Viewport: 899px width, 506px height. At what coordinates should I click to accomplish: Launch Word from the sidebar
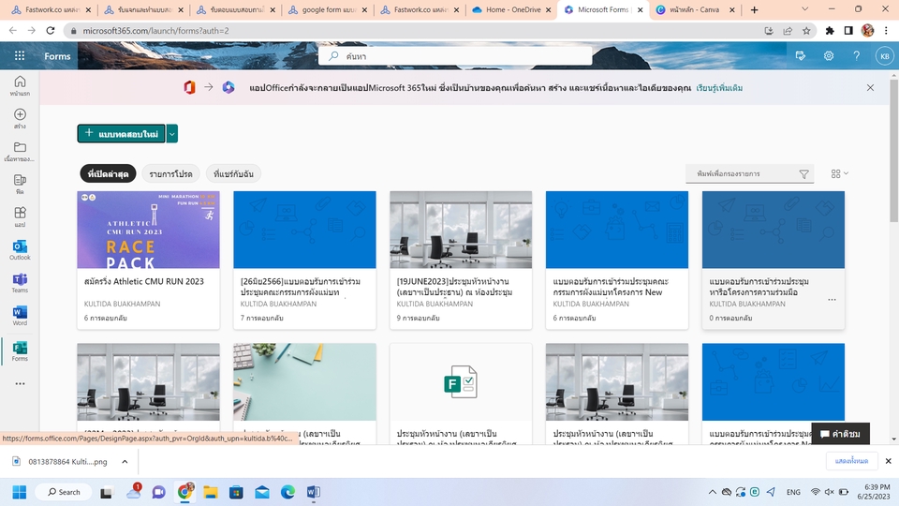[x=20, y=315]
